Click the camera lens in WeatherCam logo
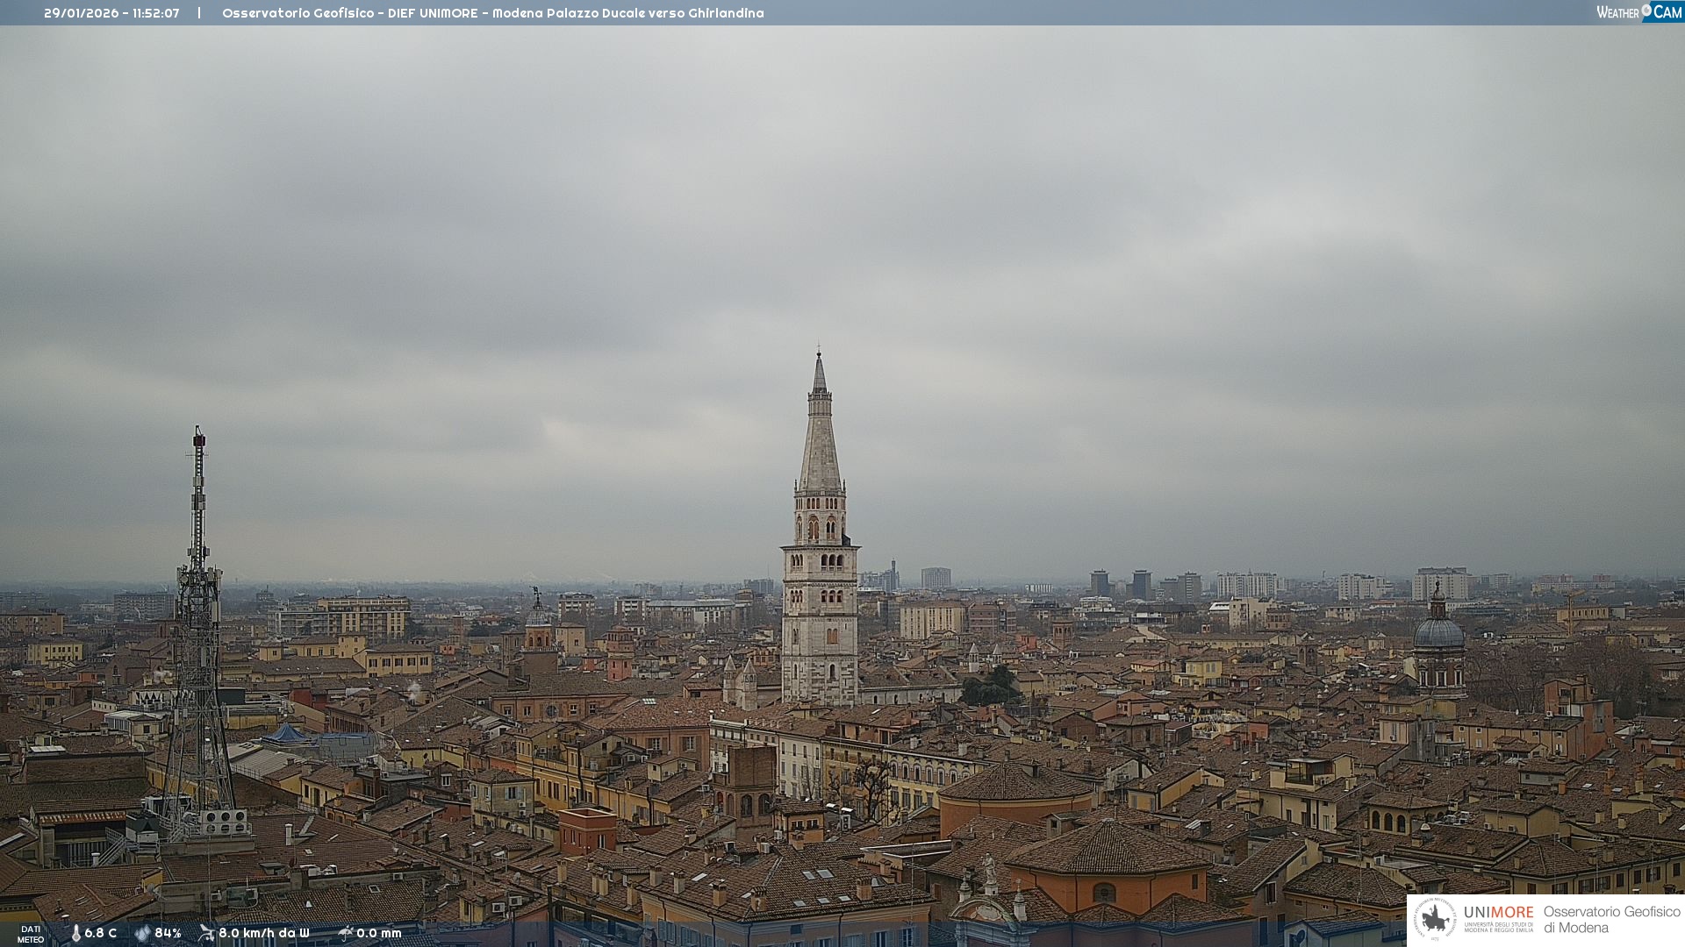This screenshot has width=1685, height=947. tap(1646, 10)
